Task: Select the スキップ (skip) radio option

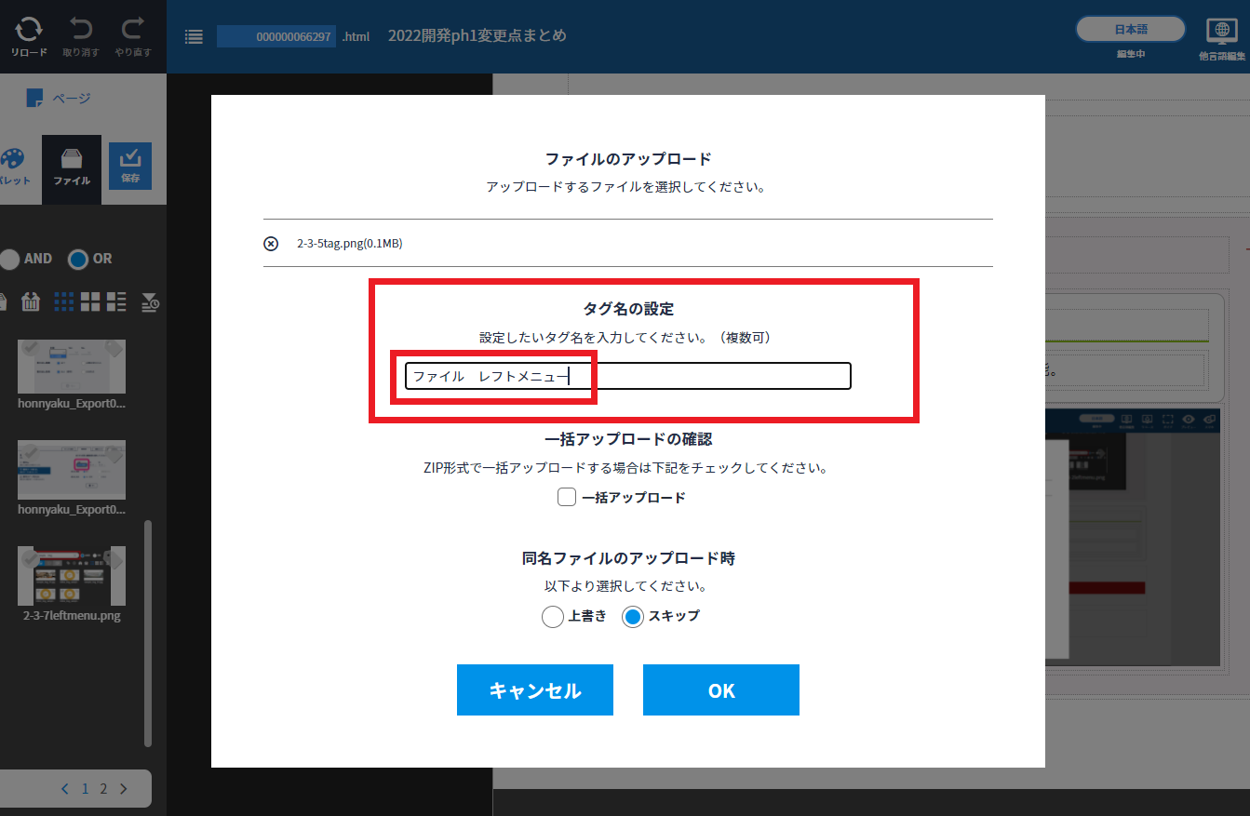Action: tap(633, 617)
